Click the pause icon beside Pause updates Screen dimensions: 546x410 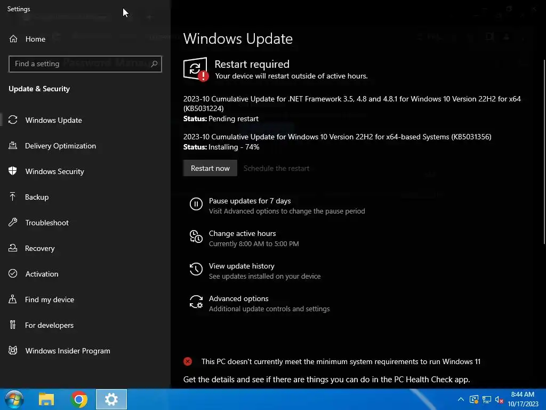(196, 204)
